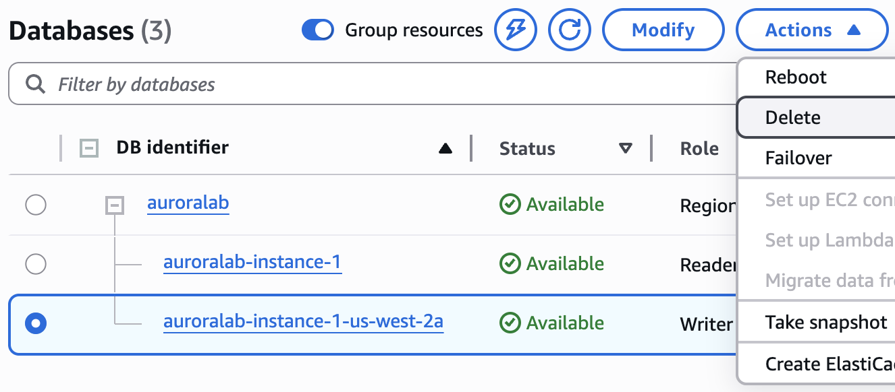The height and width of the screenshot is (392, 895).
Task: Toggle the Group resources switch
Action: [x=317, y=30]
